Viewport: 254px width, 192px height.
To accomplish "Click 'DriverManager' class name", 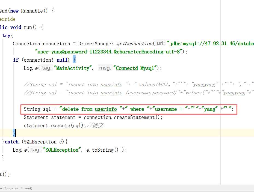I will 96,44.
